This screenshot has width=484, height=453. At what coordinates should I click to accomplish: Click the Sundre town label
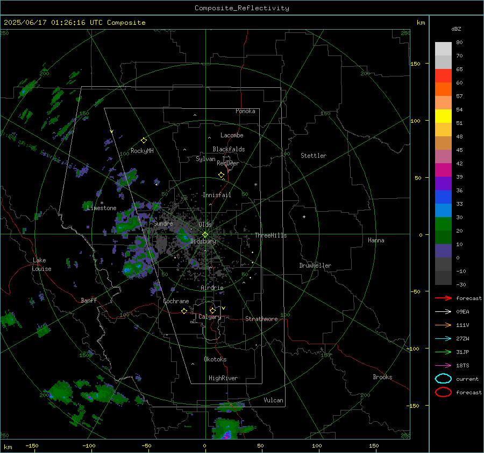(x=163, y=224)
